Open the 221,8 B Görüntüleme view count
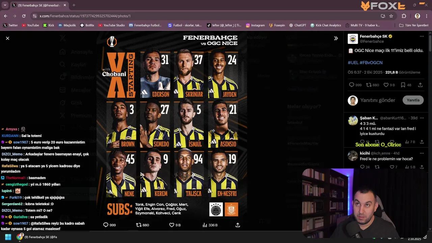 click(x=403, y=72)
